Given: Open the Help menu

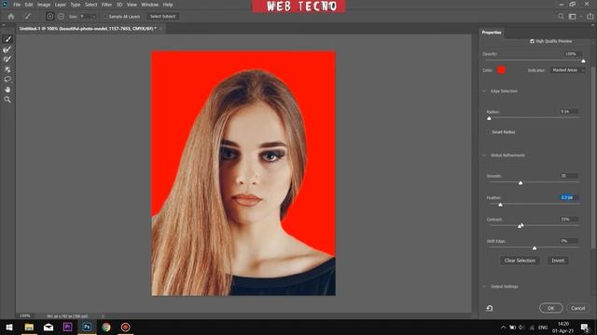Looking at the screenshot, I should coord(168,5).
